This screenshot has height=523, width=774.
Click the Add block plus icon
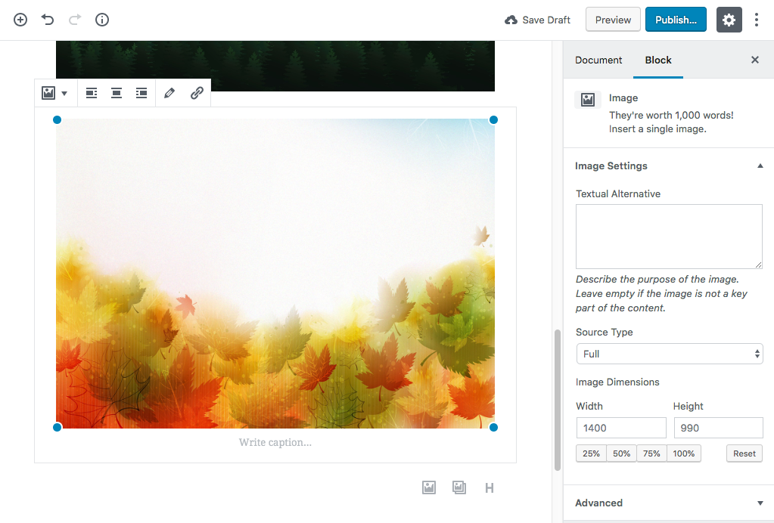tap(20, 20)
